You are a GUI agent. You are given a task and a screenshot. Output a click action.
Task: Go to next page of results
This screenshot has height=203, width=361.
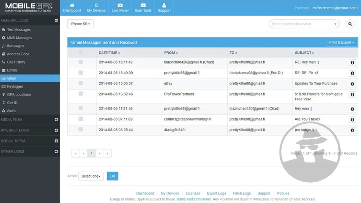point(99,153)
